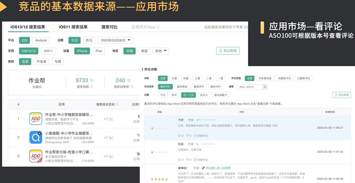Screen dimensions: 355x183
Task: Show 开发者回复 review type
Action: [265, 78]
